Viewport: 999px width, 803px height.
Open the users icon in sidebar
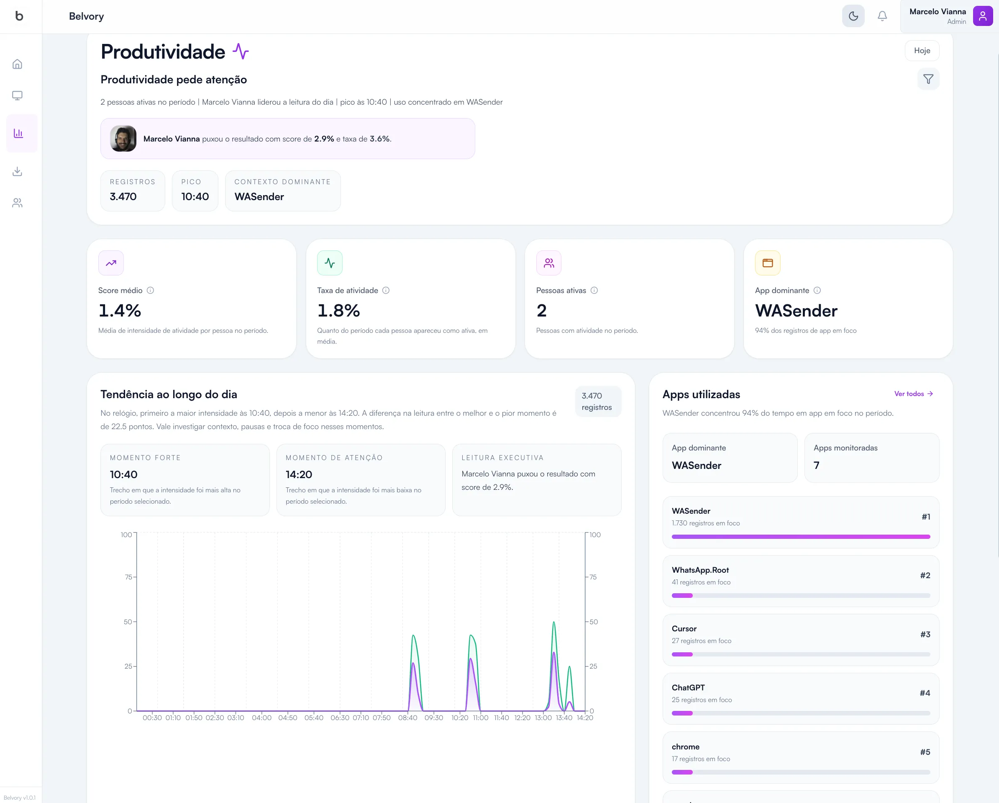pos(17,203)
